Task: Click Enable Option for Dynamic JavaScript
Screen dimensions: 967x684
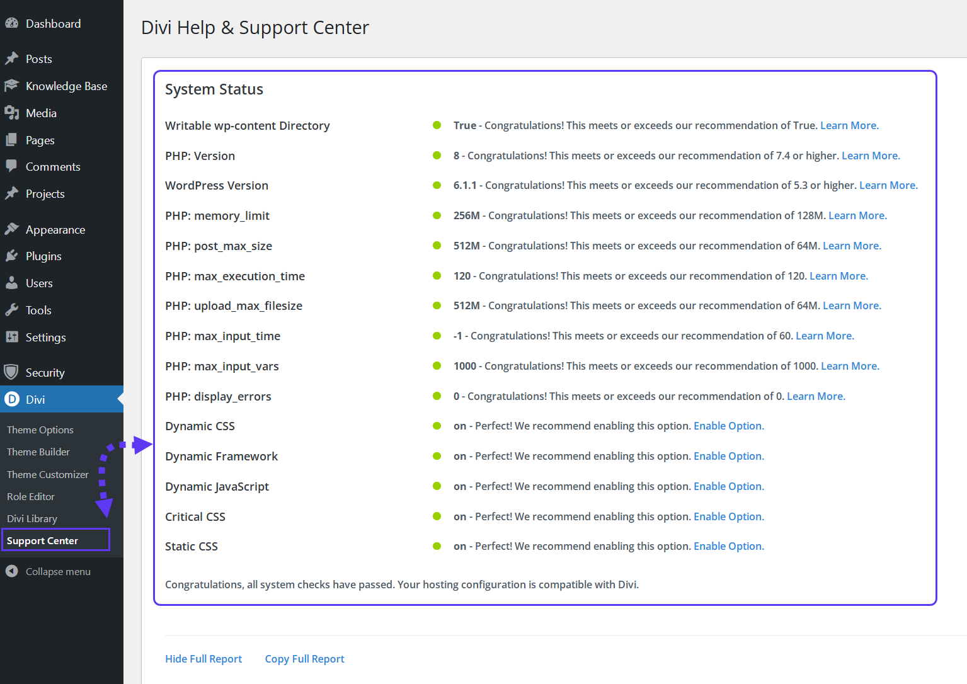Action: [729, 486]
